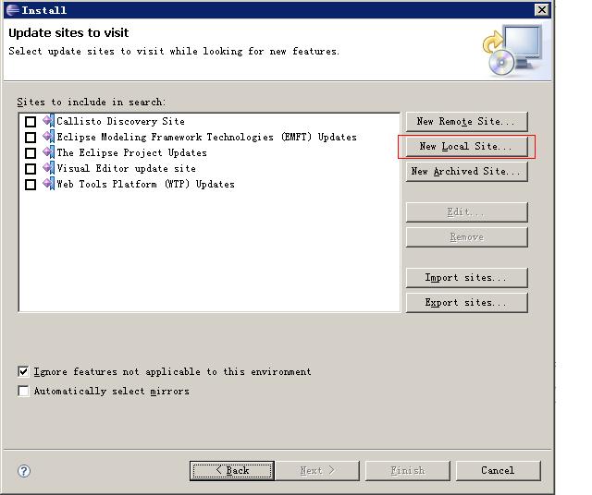Select Web Tools Platform (WTP) Updates text
The image size is (592, 495).
click(x=146, y=185)
